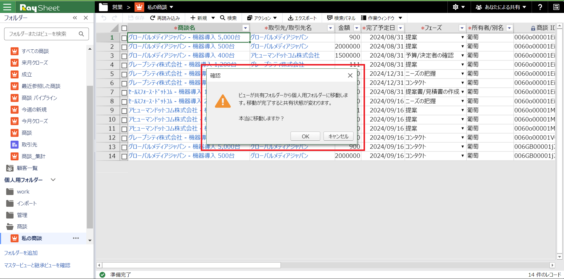The width and height of the screenshot is (564, 279).
Task: Open the アヒューマンドットコム株式会社 account link in row 3
Action: coord(285,56)
